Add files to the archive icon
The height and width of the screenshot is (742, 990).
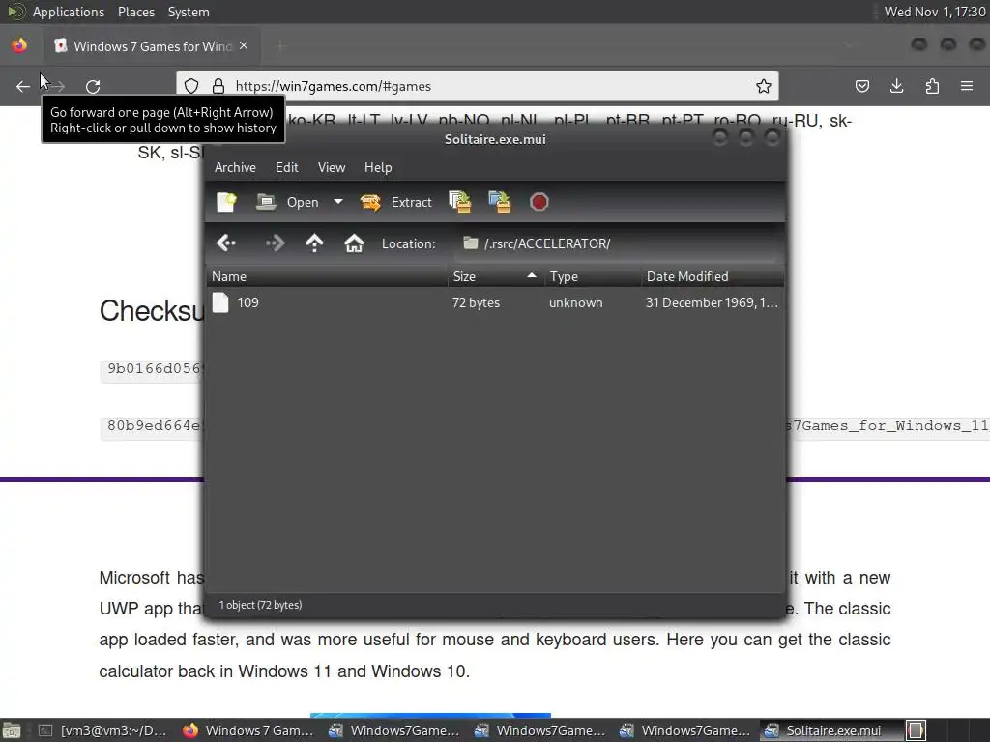click(459, 202)
